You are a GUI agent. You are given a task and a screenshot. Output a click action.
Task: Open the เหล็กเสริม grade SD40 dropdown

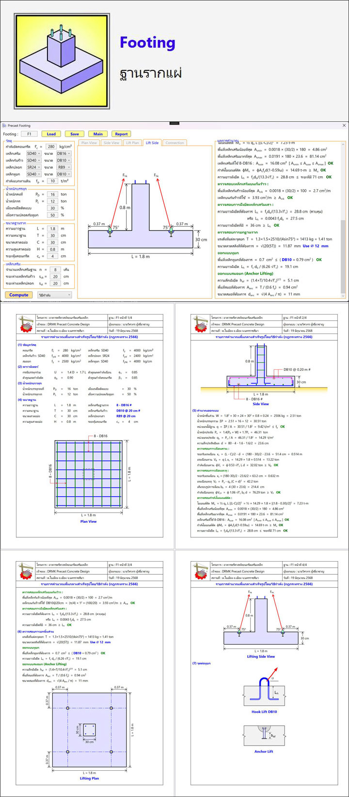click(x=33, y=153)
